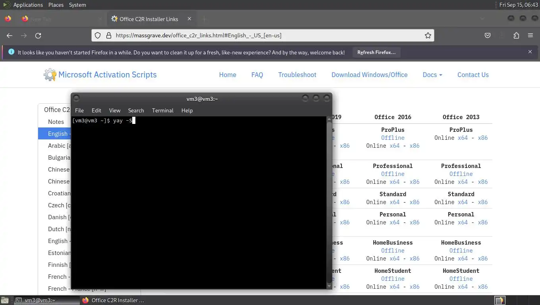The height and width of the screenshot is (305, 540).
Task: Open the terminal Edit menu
Action: point(96,110)
